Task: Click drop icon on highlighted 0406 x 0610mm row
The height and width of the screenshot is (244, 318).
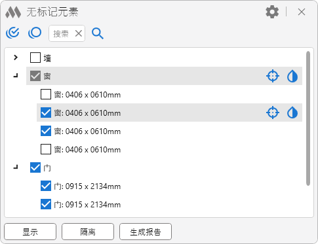Action: [x=292, y=113]
